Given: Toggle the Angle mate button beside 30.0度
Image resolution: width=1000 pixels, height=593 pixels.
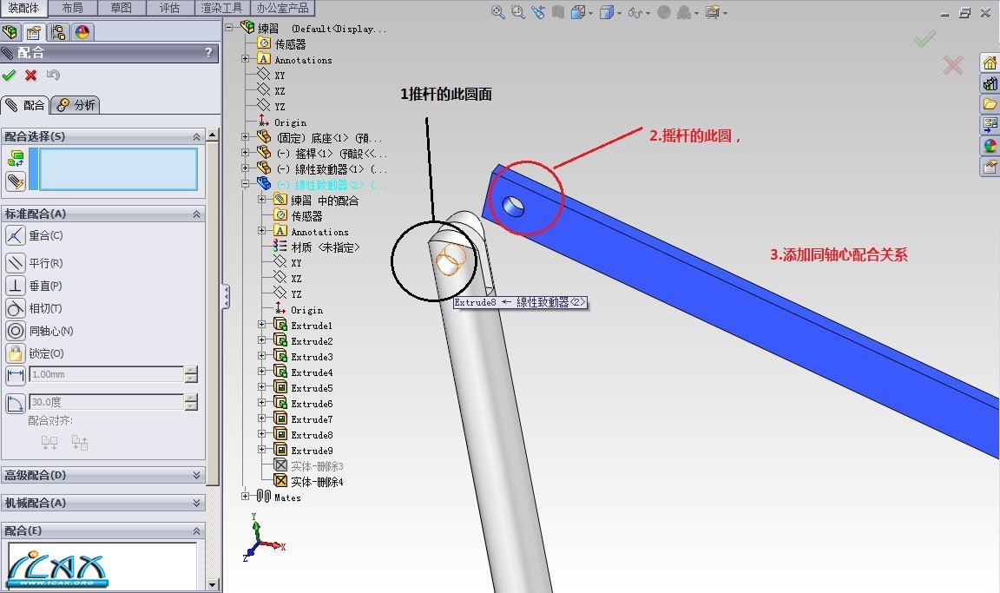Looking at the screenshot, I should click(x=16, y=403).
